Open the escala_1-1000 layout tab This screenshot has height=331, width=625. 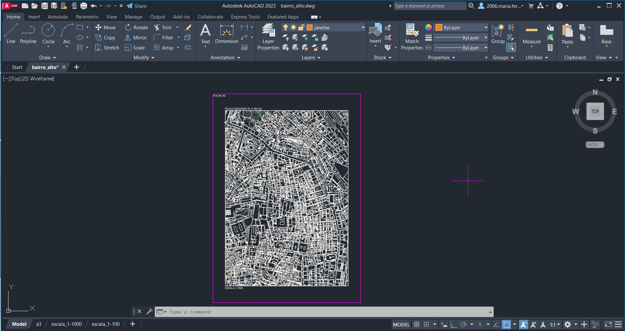[x=66, y=324]
